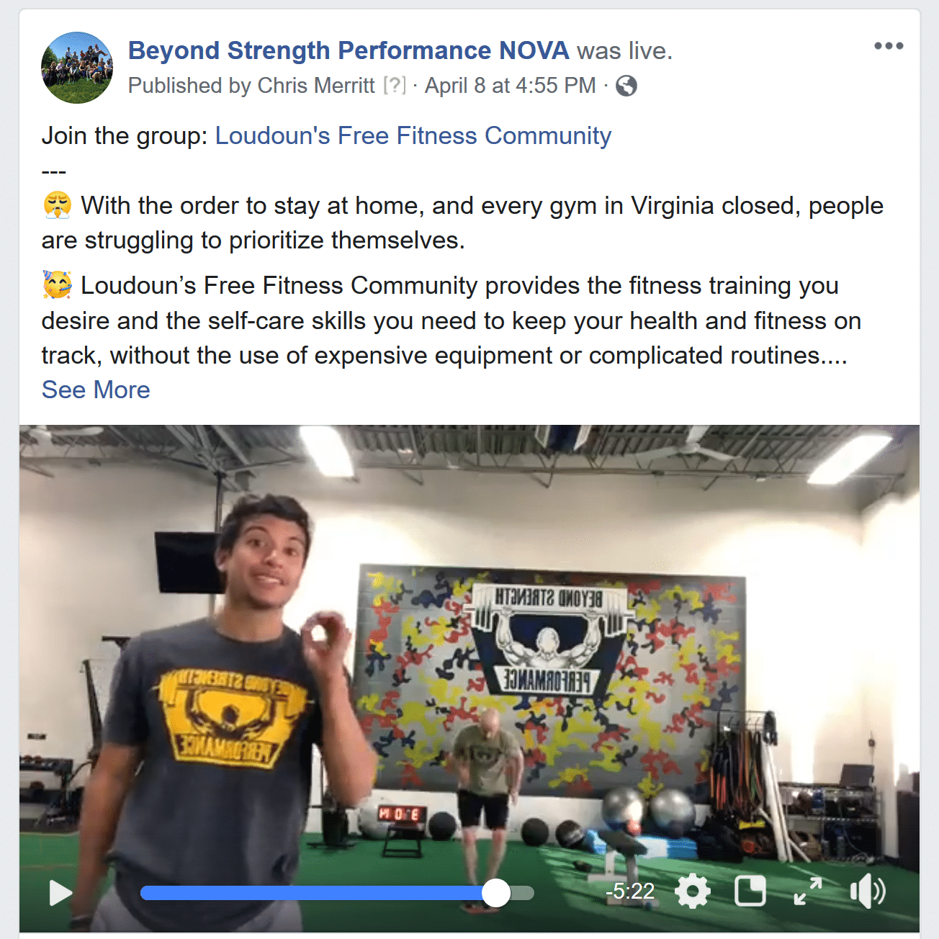Click the video frame showing gym

pyautogui.click(x=469, y=648)
